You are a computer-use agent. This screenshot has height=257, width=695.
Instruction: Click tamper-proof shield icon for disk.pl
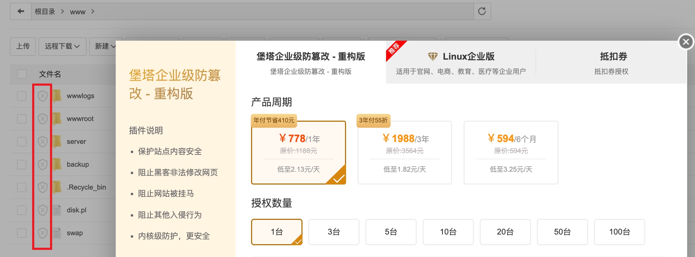[42, 210]
